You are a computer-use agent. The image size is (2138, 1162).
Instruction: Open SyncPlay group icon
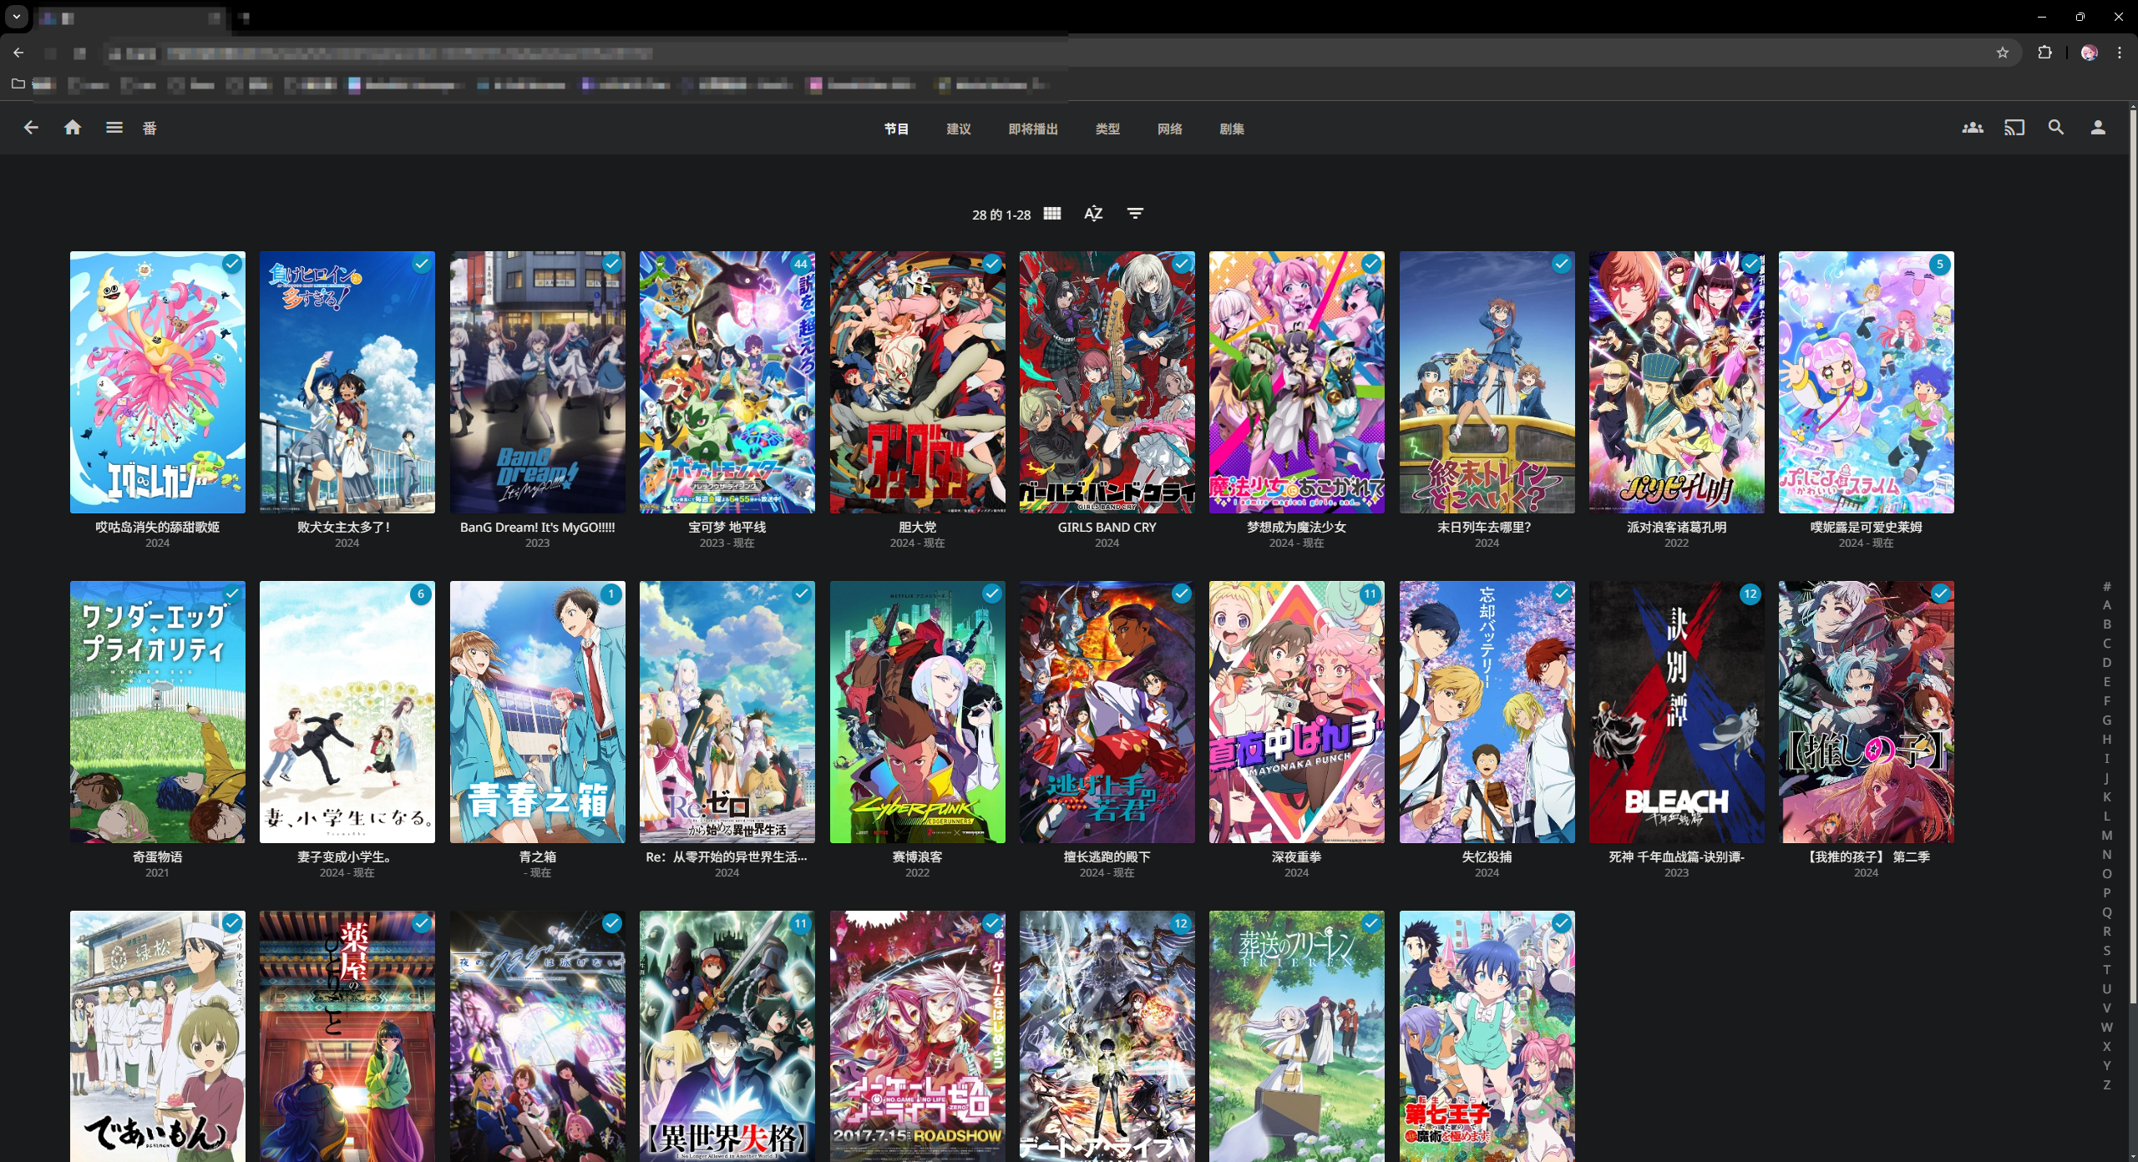point(1973,128)
